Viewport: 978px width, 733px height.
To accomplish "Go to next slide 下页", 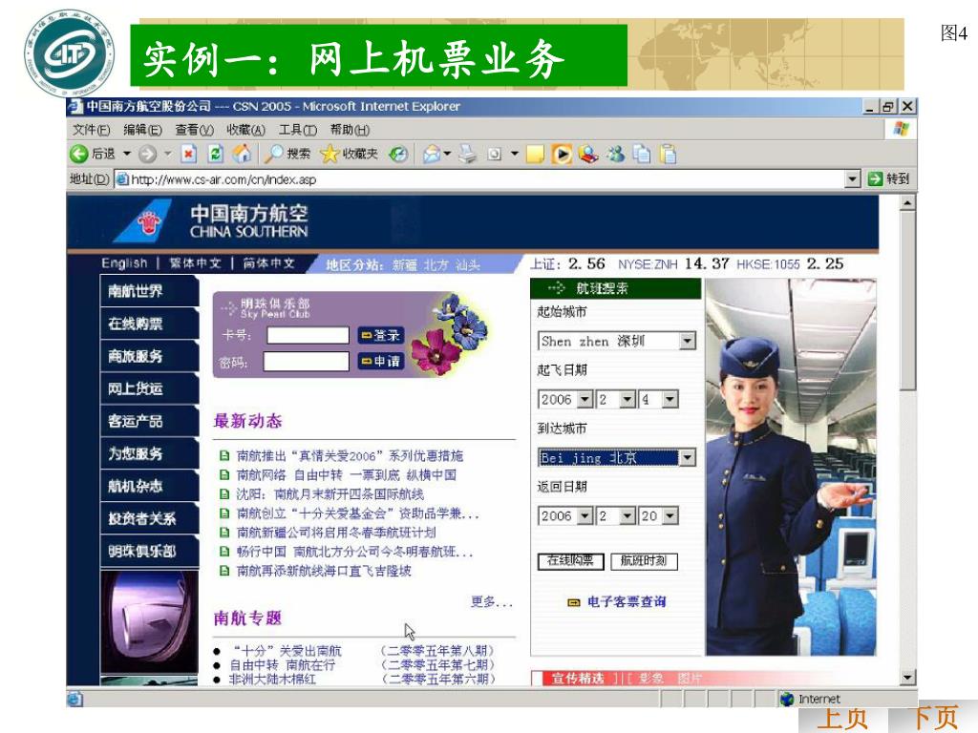I will coord(932,718).
